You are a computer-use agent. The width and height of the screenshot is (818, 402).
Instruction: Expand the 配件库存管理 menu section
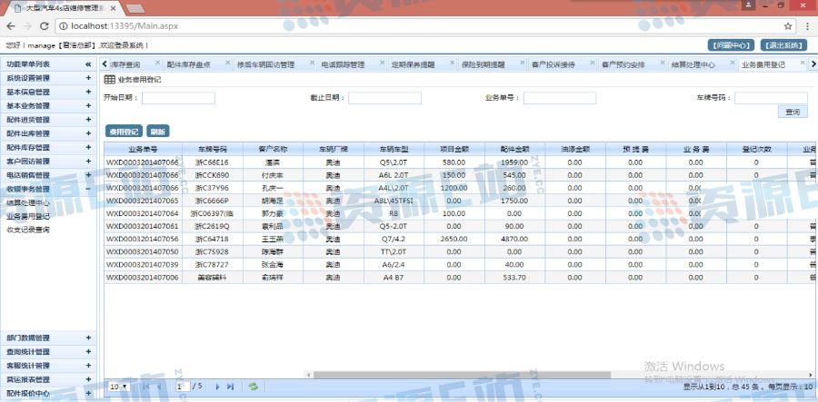tap(88, 147)
